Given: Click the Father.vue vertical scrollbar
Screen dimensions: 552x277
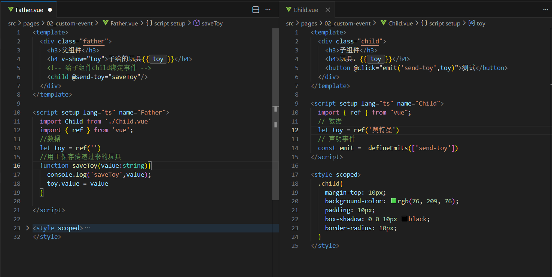Looking at the screenshot, I should click(x=275, y=114).
